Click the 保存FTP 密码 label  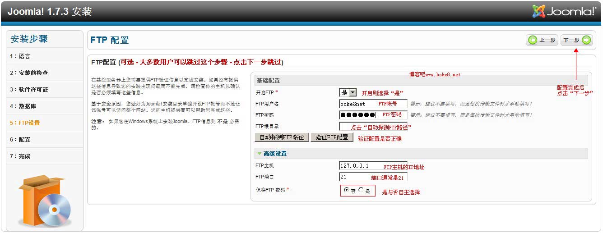tap(272, 190)
